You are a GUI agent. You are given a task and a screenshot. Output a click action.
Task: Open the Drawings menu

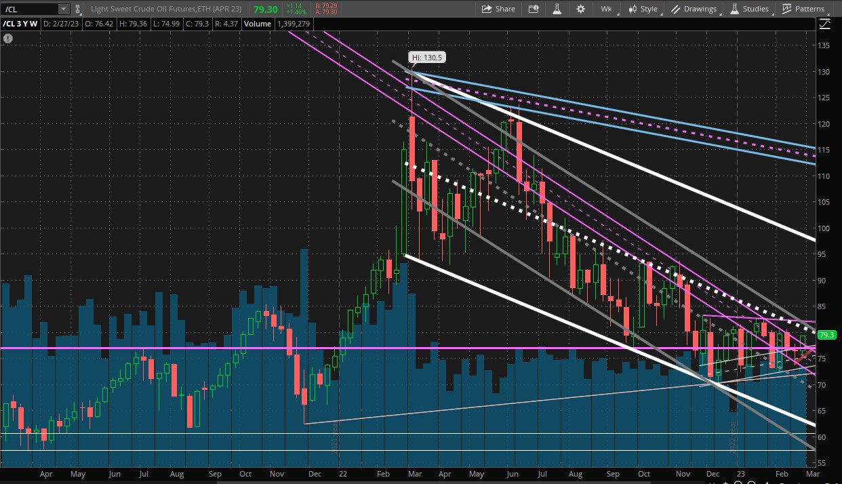694,9
